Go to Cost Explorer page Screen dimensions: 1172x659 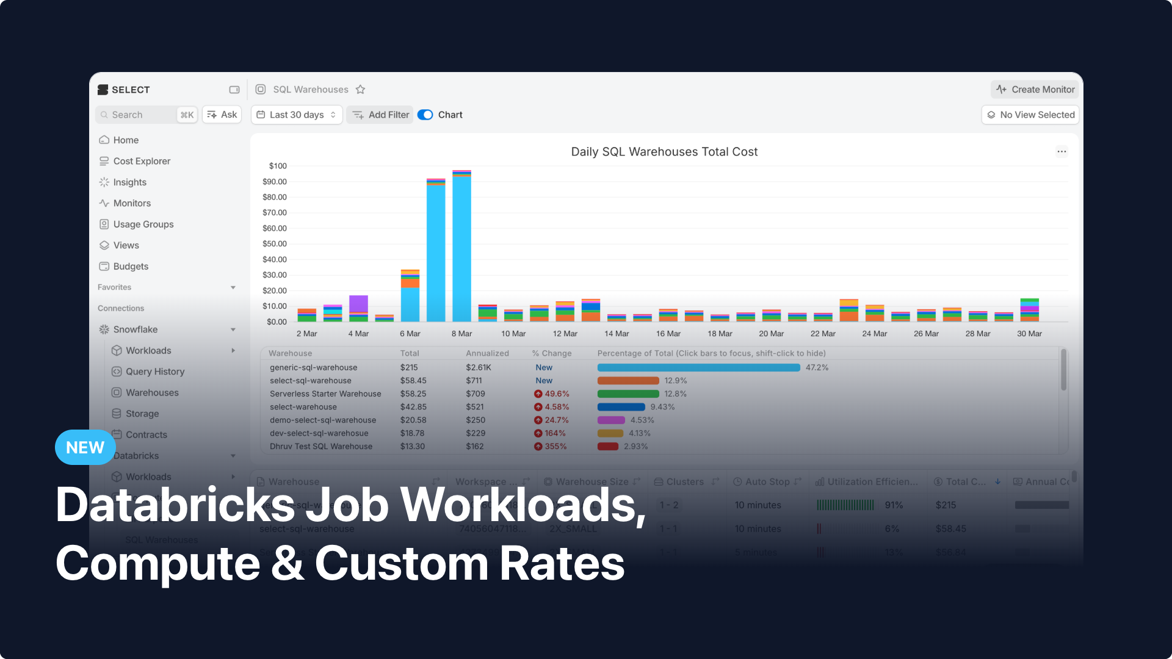142,161
